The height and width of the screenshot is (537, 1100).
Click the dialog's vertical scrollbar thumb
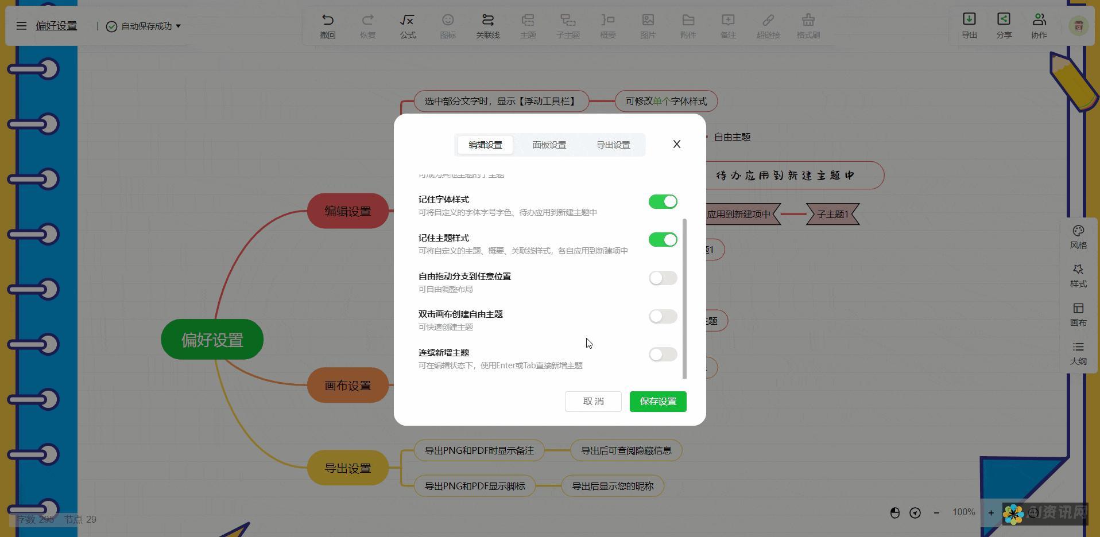[684, 298]
